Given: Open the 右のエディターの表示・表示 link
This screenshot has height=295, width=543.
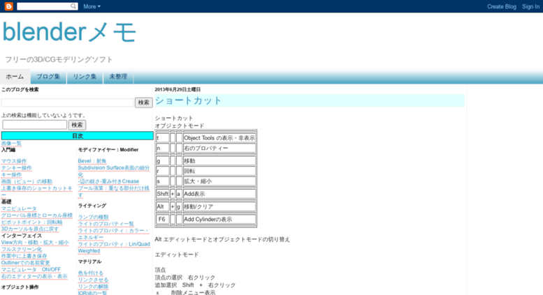Looking at the screenshot, I should (x=34, y=276).
